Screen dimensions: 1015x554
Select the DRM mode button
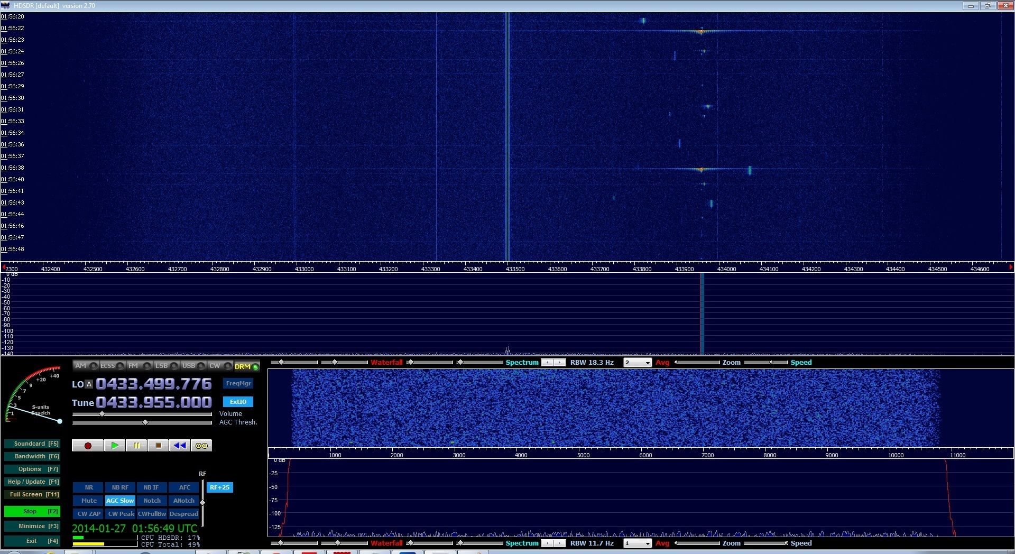246,366
